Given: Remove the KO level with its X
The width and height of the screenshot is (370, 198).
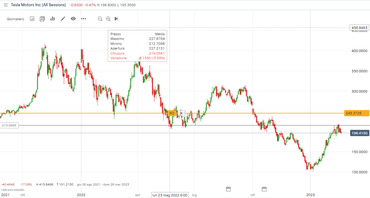Looking at the screenshot, I should pos(181,113).
